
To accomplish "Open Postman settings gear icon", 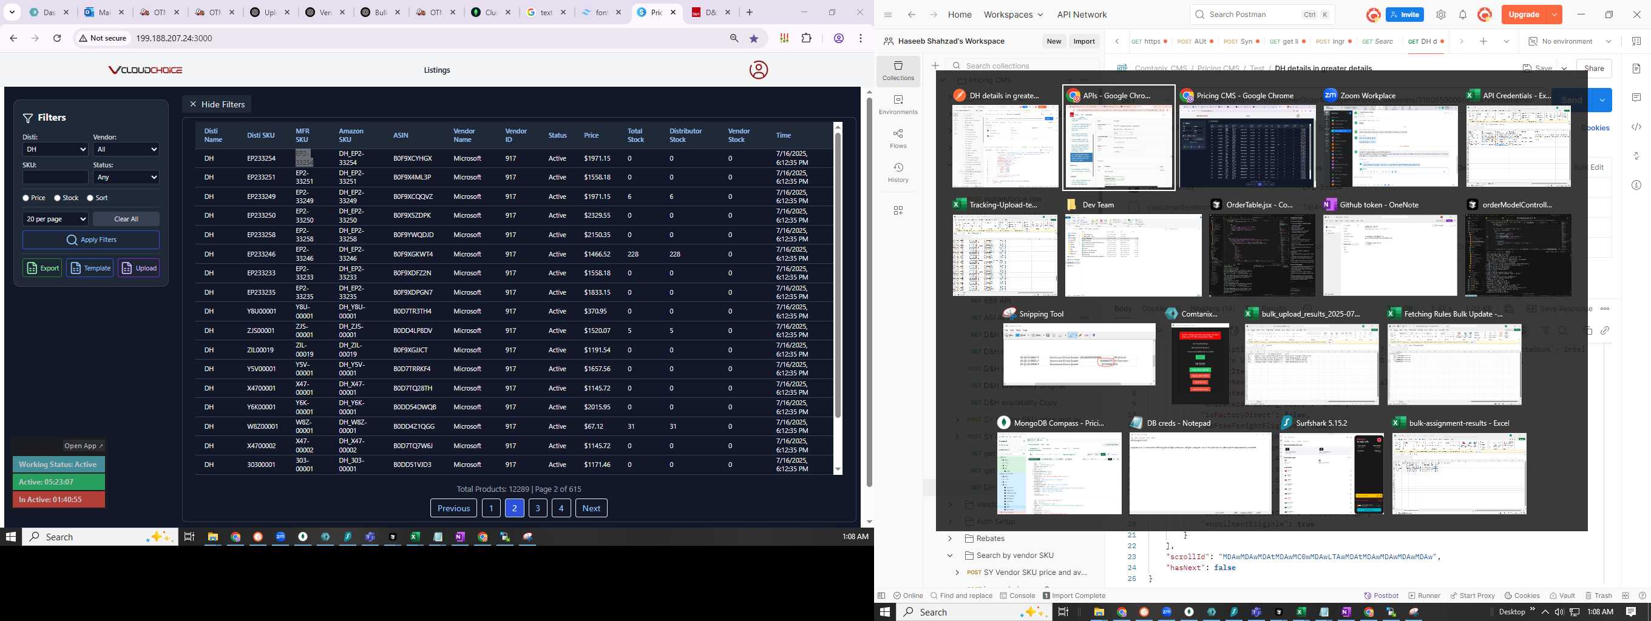I will 1441,15.
